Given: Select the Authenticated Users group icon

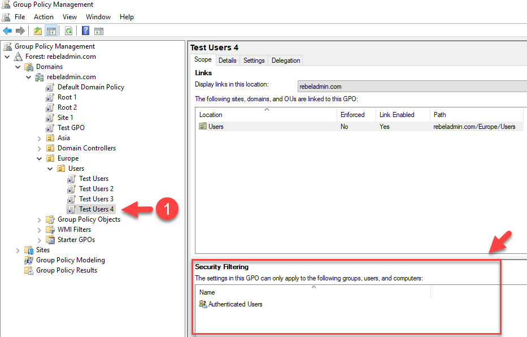Looking at the screenshot, I should tap(203, 304).
